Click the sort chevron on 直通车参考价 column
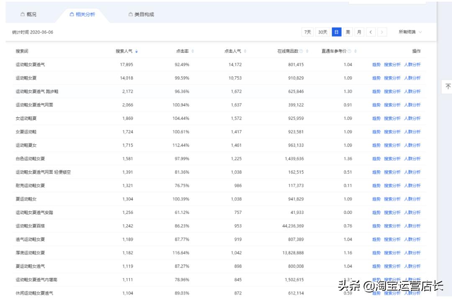This screenshot has width=452, height=300. [355, 51]
